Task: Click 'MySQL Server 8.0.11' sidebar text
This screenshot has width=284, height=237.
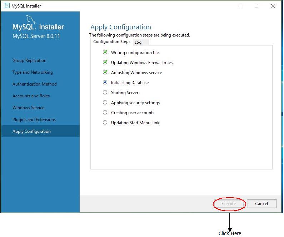Action: click(36, 36)
